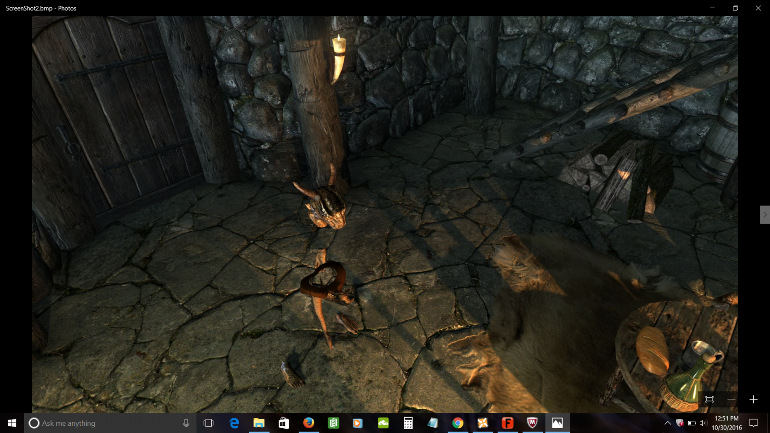
Task: Restore down the Photos window
Action: (735, 8)
